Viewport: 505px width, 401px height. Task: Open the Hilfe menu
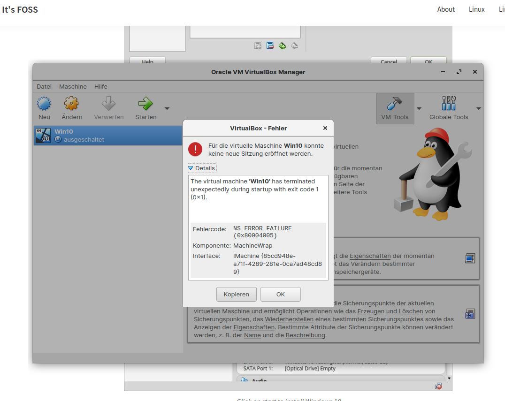[100, 86]
